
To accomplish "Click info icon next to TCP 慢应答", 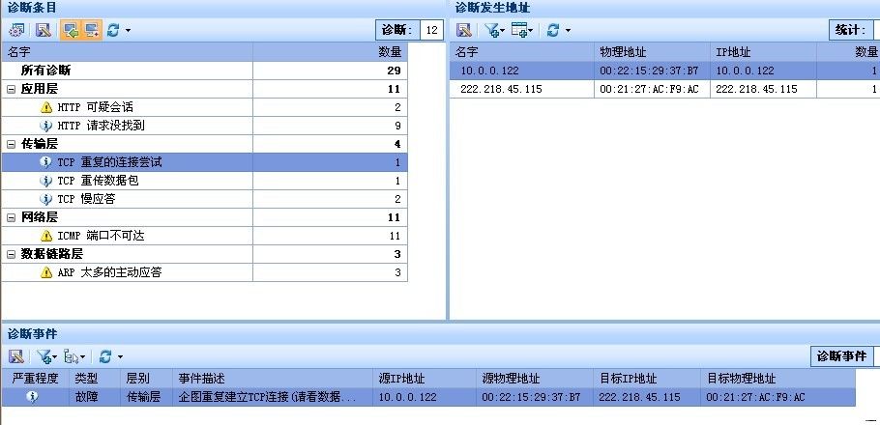I will point(46,199).
